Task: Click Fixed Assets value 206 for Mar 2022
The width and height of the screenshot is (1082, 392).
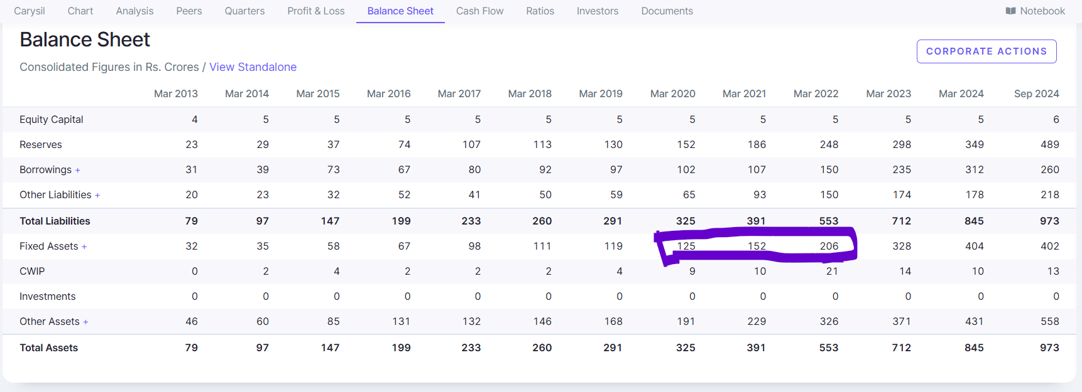Action: click(829, 246)
